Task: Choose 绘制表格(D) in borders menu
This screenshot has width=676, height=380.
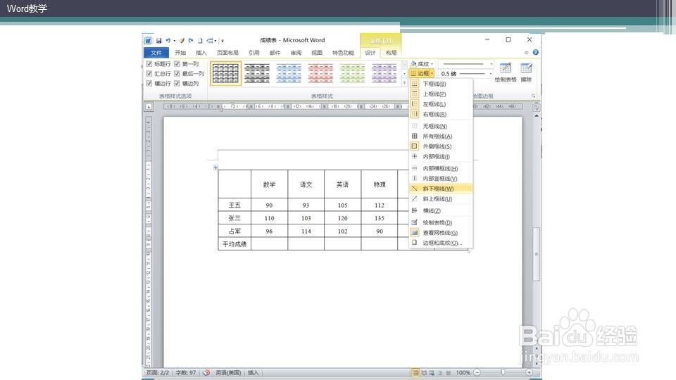Action: 441,222
